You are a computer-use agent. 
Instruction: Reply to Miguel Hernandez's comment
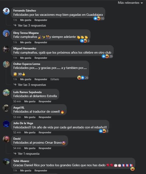click(x=41, y=58)
